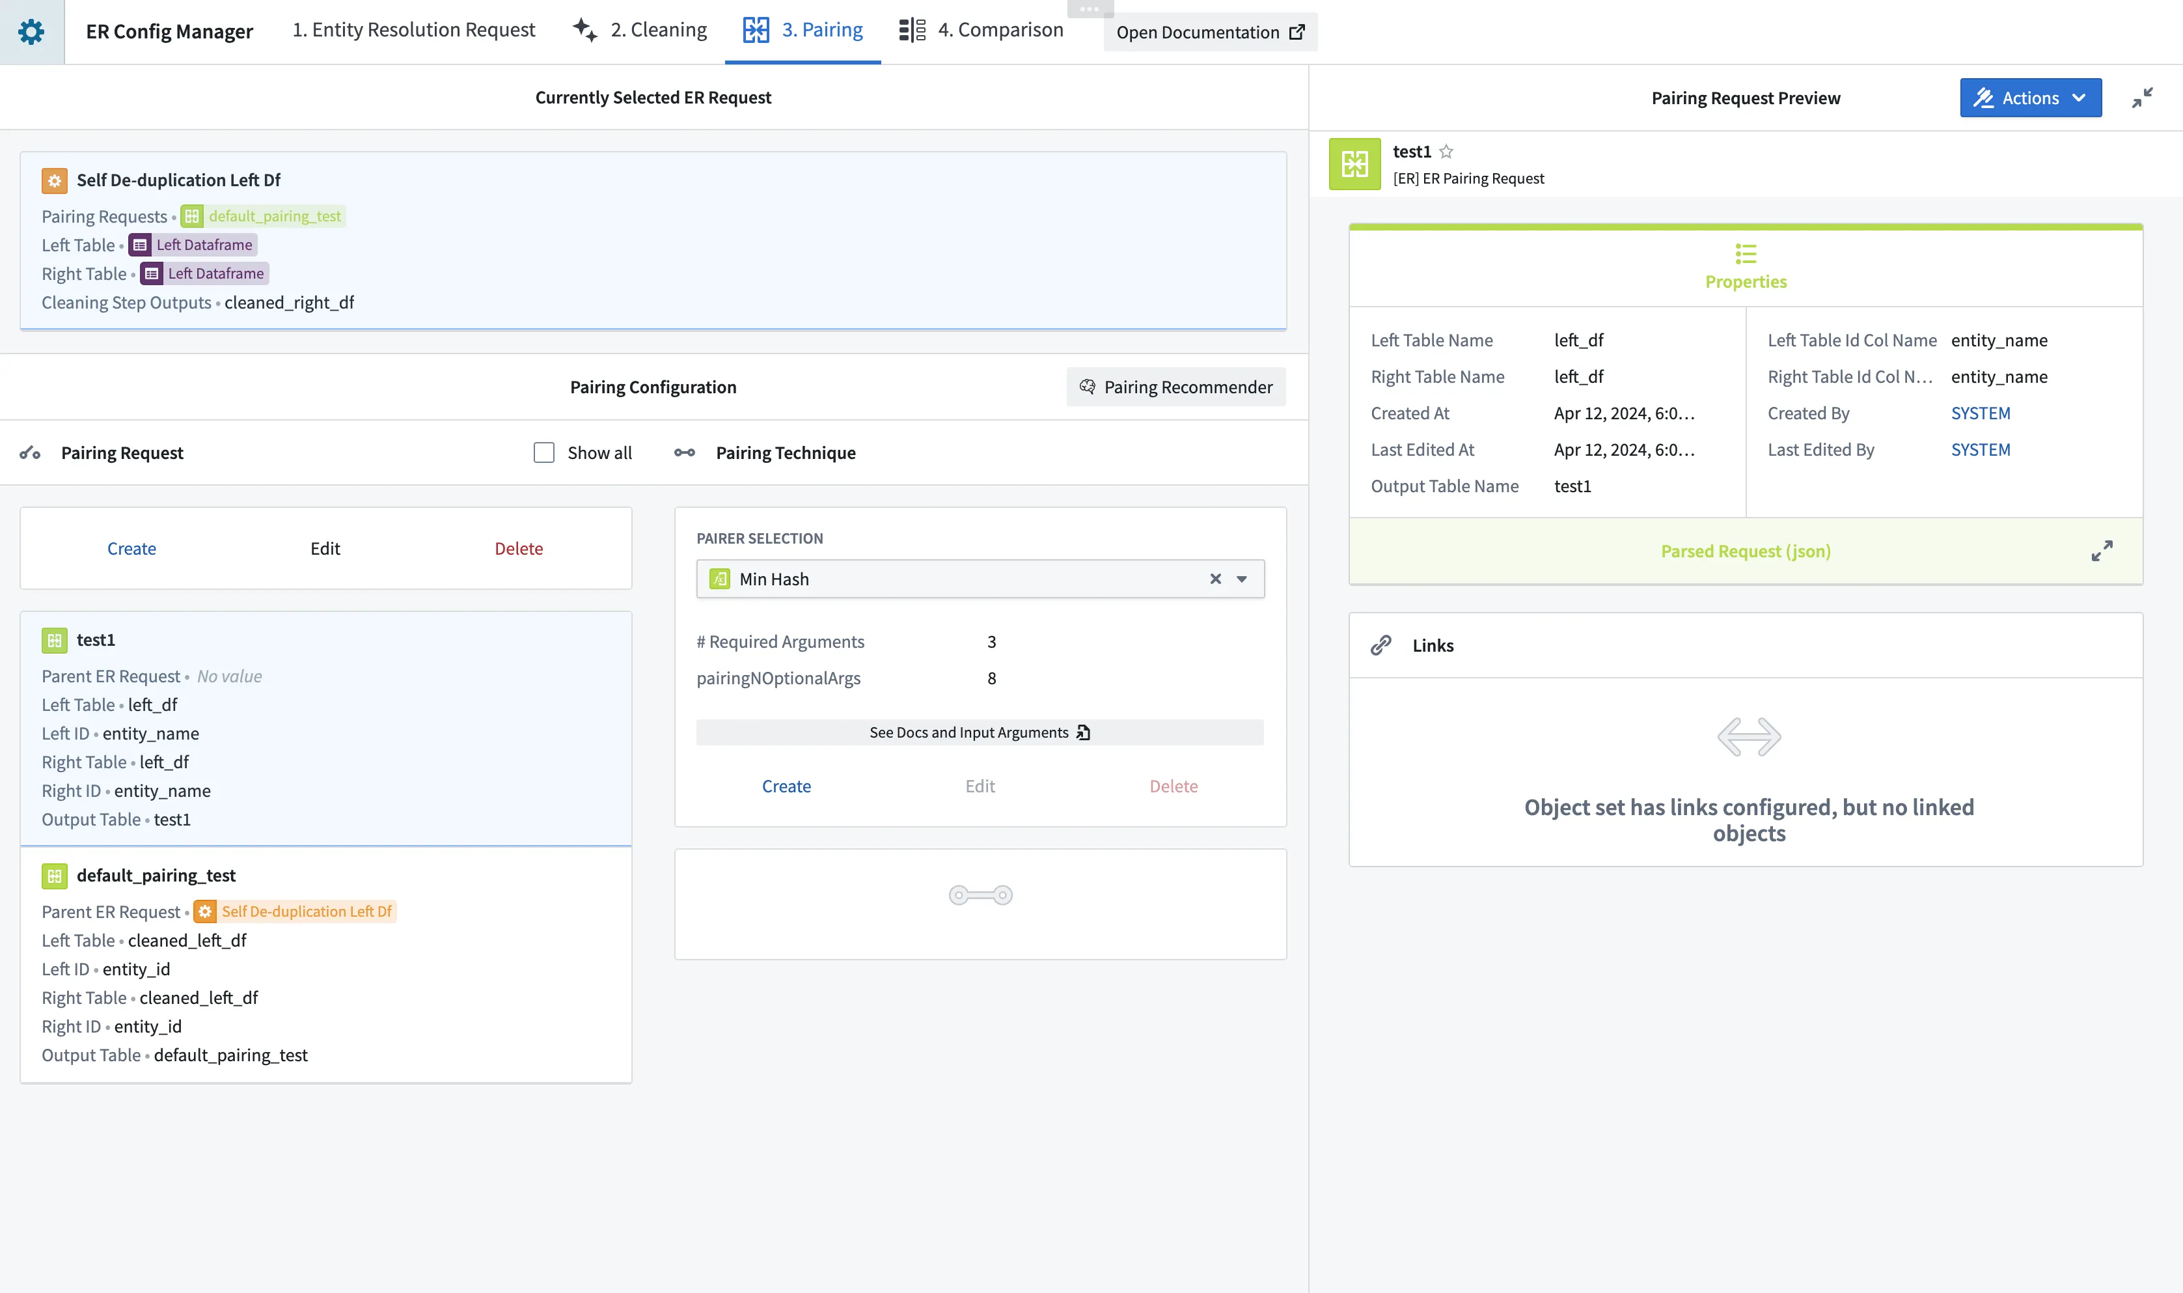
Task: Expand the Parsed Request (json) section
Action: coord(2101,551)
